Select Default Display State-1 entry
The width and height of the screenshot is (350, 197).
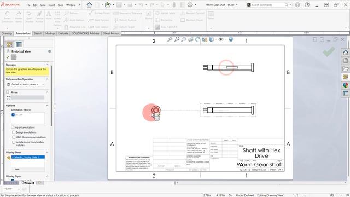click(x=28, y=157)
